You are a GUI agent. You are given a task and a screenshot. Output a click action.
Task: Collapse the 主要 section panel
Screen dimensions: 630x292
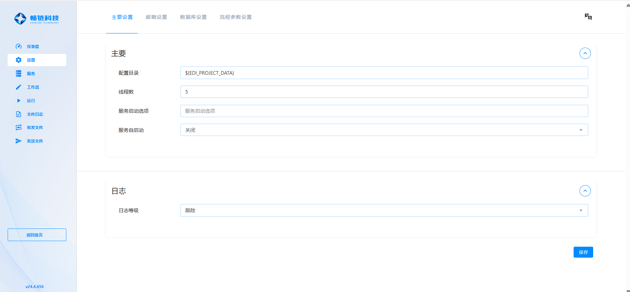(x=585, y=53)
